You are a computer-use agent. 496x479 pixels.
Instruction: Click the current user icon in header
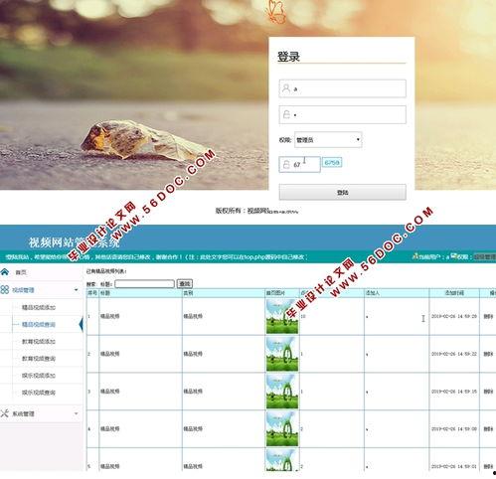(x=414, y=256)
